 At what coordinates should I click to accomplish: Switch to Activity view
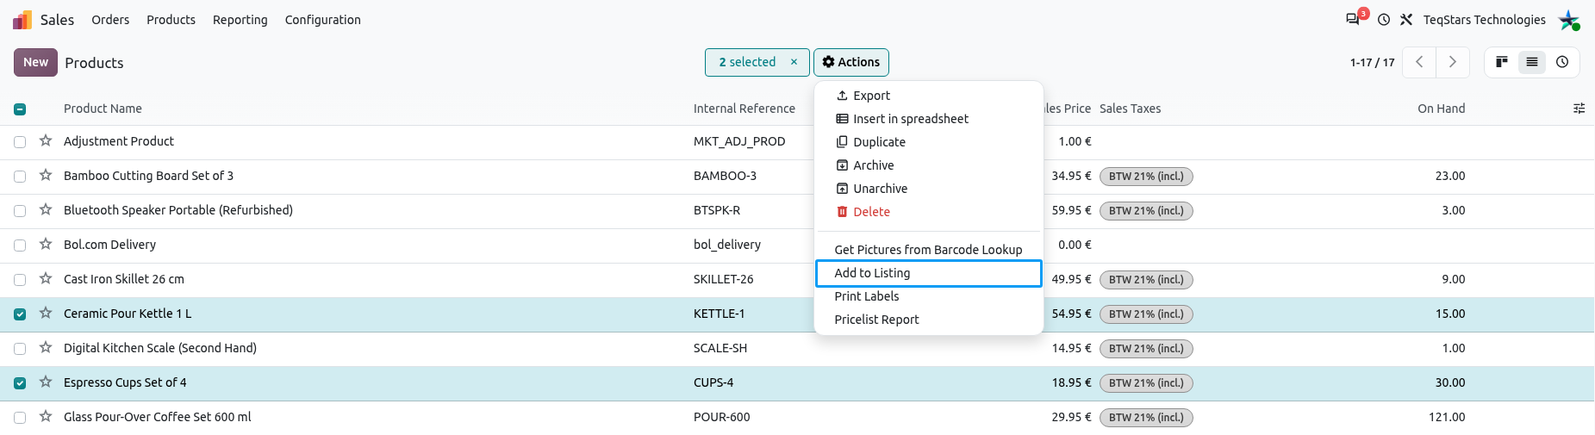click(x=1562, y=62)
